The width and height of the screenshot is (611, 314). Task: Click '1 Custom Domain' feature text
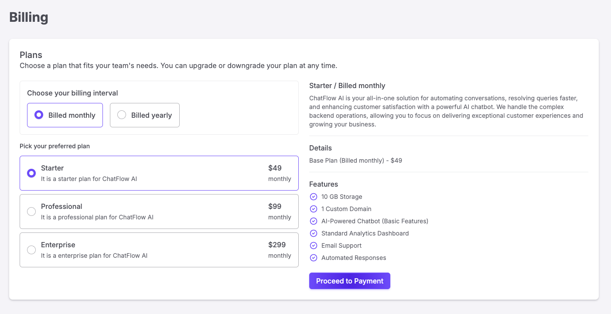346,209
